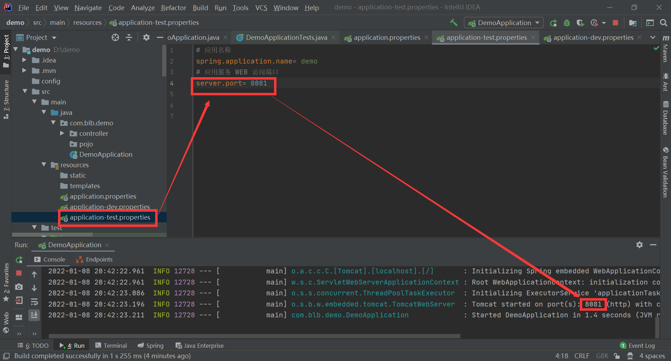Open the Spring tool window
The width and height of the screenshot is (671, 361).
[151, 346]
